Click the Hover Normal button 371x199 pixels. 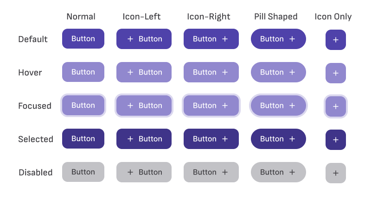(83, 72)
